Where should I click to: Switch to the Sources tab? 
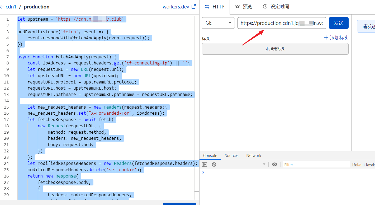tap(231, 155)
